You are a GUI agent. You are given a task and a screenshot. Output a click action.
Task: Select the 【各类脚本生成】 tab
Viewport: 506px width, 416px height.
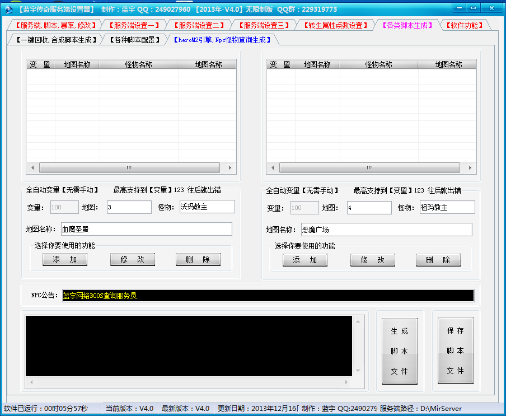point(407,25)
